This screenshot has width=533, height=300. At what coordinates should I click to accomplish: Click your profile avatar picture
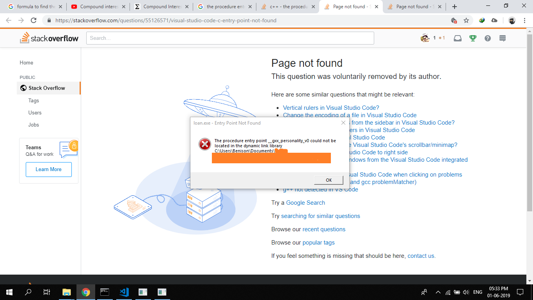pos(425,38)
